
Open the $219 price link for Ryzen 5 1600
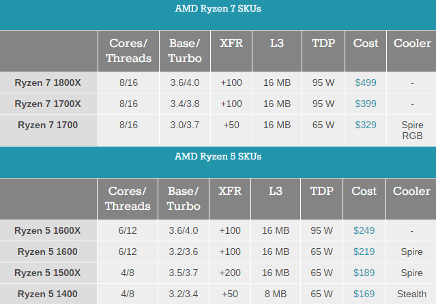coord(364,252)
